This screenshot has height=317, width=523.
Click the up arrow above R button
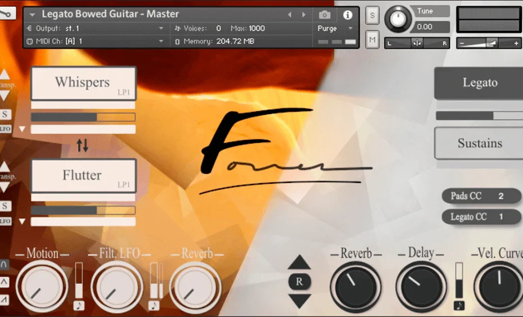tap(299, 262)
